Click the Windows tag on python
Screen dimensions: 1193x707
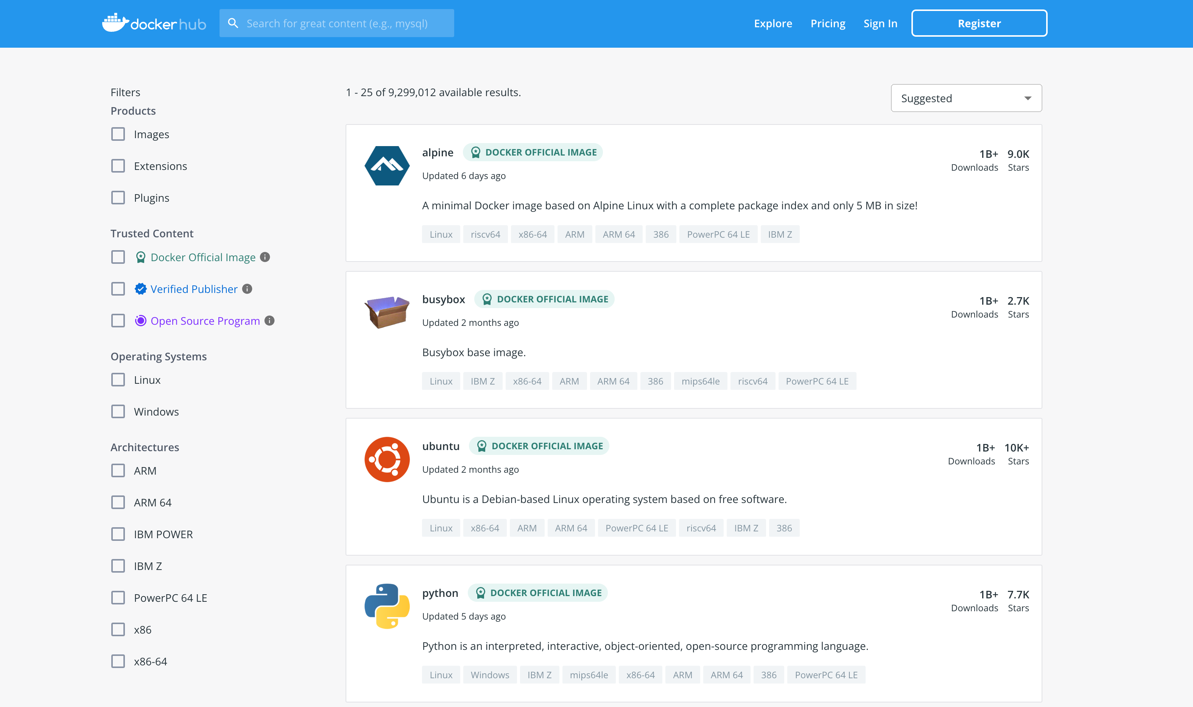pyautogui.click(x=490, y=675)
